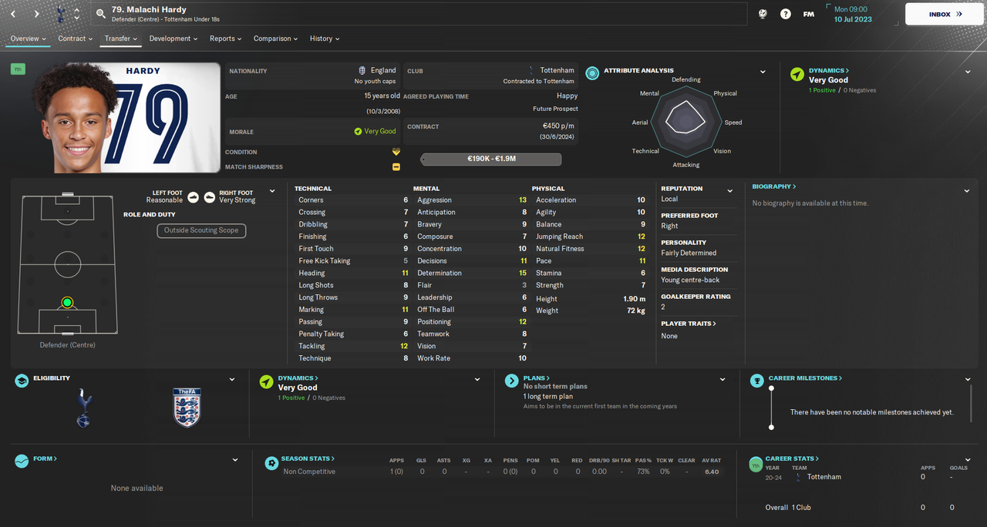Click the €190K - €1.9M value bar
This screenshot has height=527, width=987.
(x=491, y=159)
